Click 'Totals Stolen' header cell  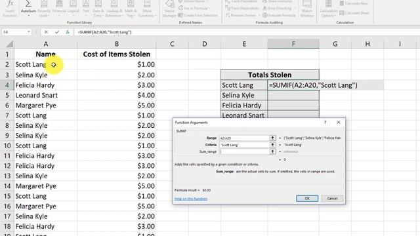[270, 75]
